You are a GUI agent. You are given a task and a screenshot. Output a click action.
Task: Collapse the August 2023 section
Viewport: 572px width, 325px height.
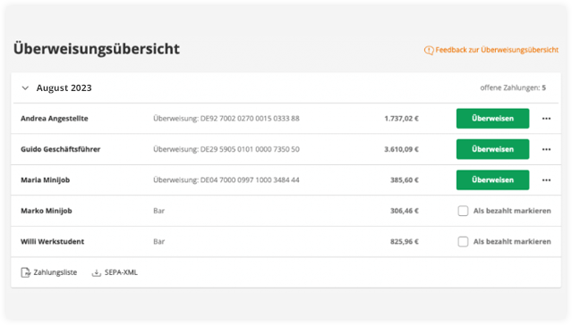coord(25,88)
